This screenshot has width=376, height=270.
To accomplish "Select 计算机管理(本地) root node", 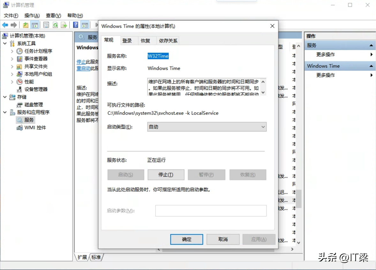I will (27, 36).
